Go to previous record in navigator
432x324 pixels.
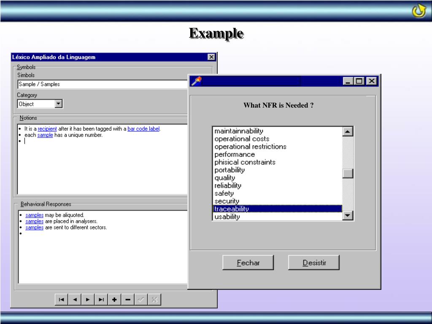tap(75, 300)
